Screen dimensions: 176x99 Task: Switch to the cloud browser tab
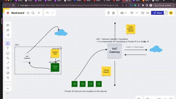coord(156,1)
